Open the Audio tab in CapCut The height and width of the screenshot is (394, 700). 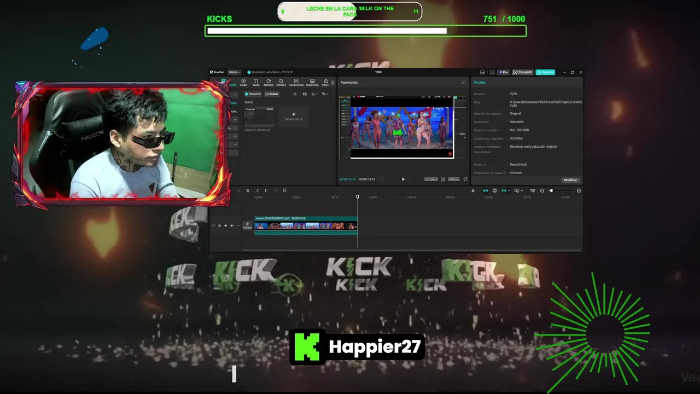pyautogui.click(x=243, y=83)
